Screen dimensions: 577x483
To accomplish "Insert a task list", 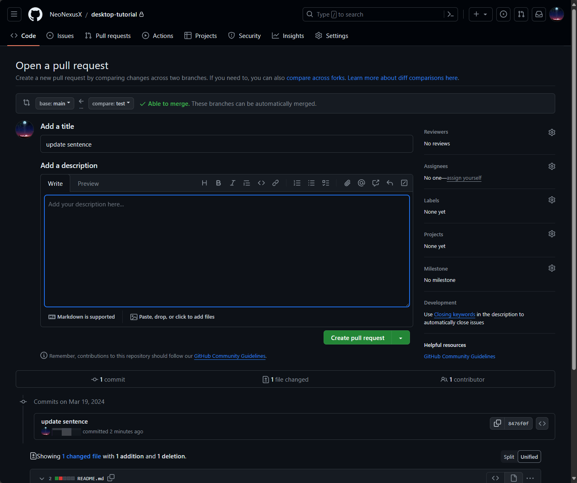I will (326, 183).
